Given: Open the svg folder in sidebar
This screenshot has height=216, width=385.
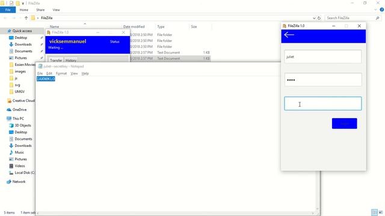Looking at the screenshot, I should (x=17, y=85).
